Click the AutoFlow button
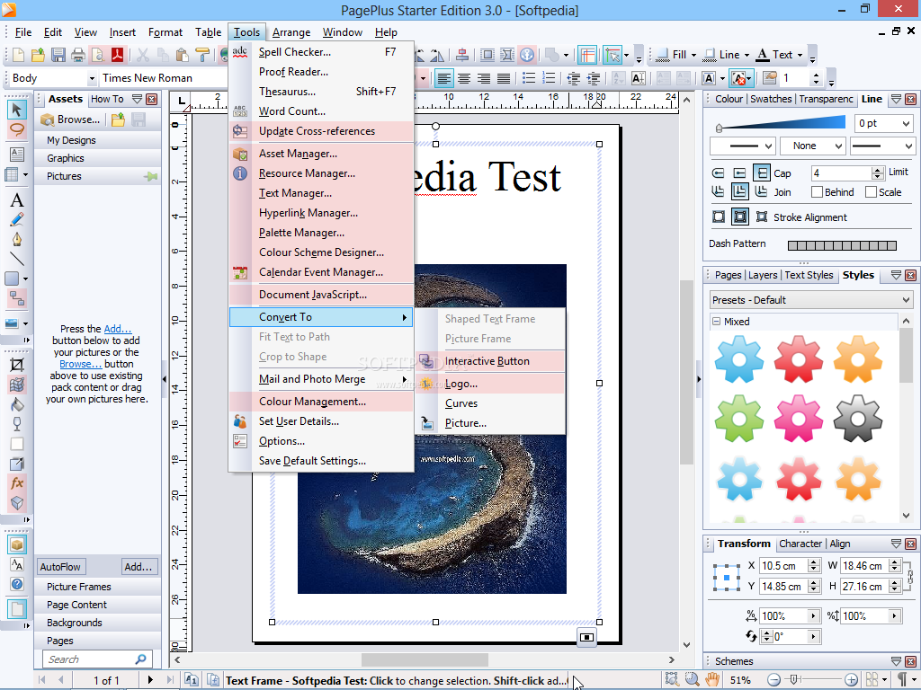The width and height of the screenshot is (921, 690). (x=60, y=567)
